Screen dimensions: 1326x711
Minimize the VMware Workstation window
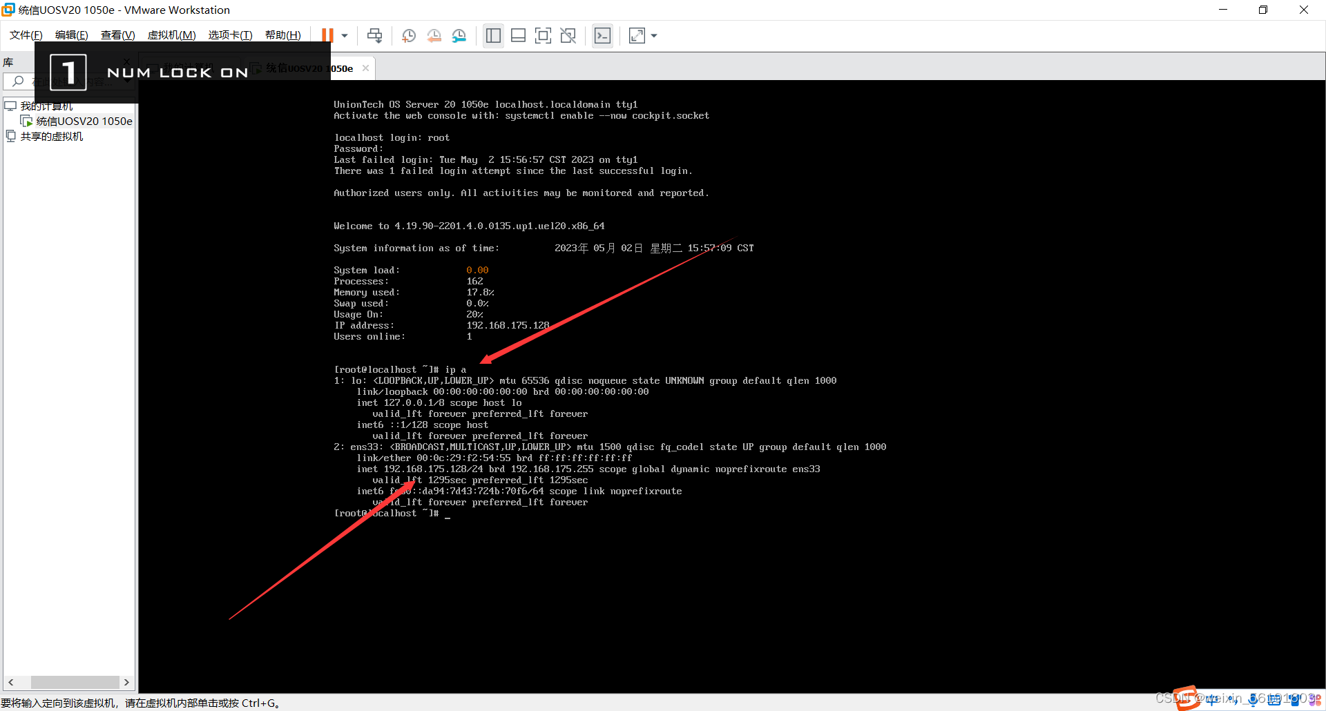[x=1223, y=10]
